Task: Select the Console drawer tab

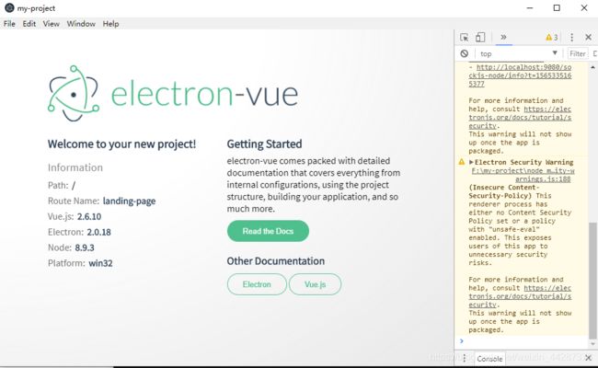Action: [489, 359]
